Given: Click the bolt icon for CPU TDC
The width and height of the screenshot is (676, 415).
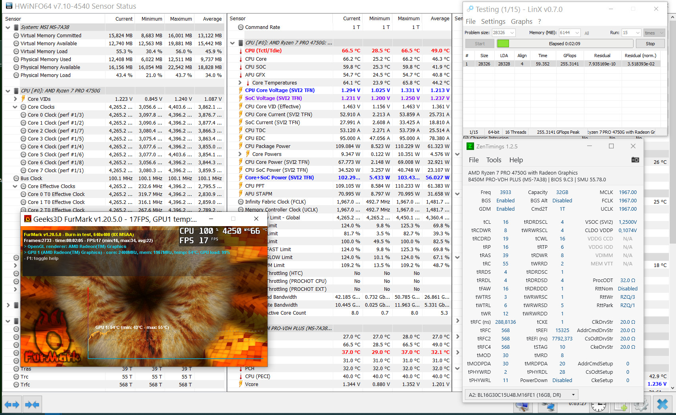Looking at the screenshot, I should (240, 130).
